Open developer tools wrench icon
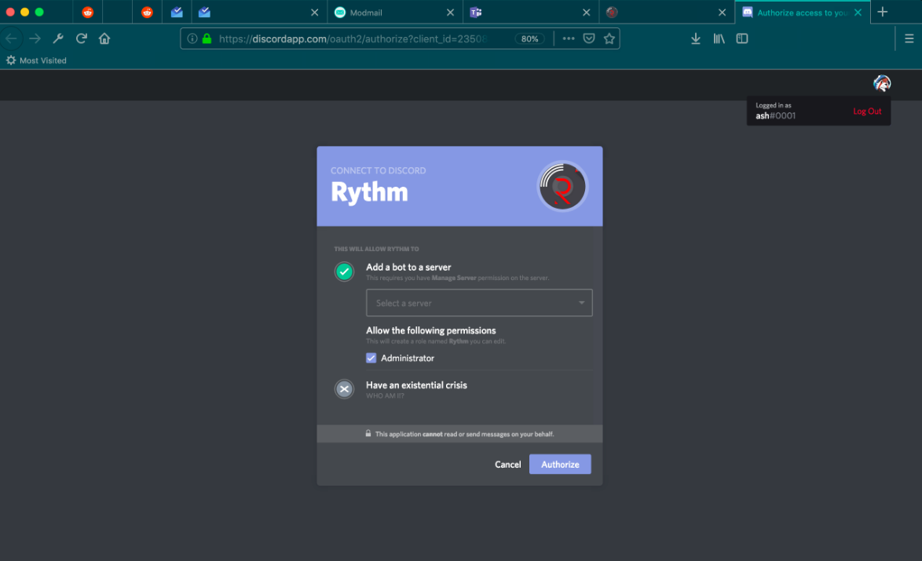Viewport: 922px width, 561px height. (x=57, y=38)
